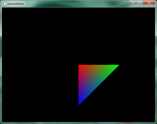This screenshot has width=157, height=124.
Task: Click the middle of the triangle's diagonal edge
Action: point(98,85)
